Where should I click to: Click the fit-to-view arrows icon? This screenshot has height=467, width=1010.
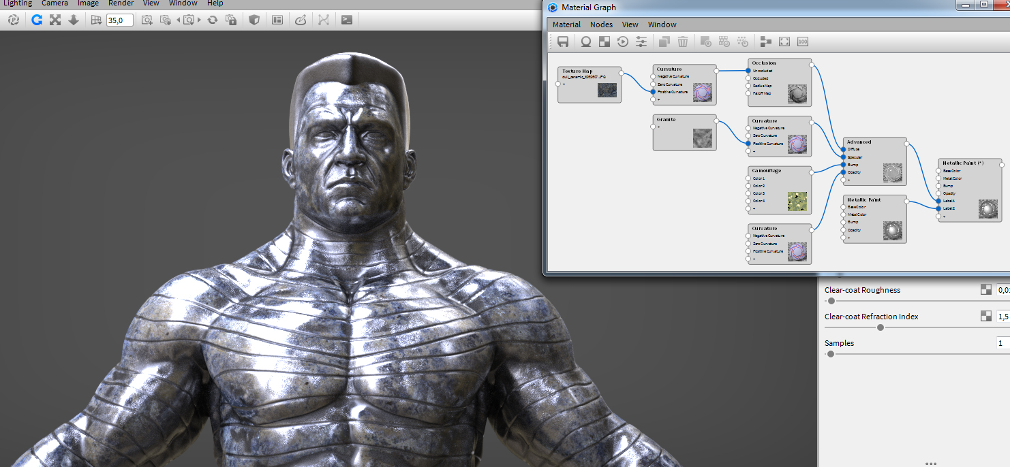tap(55, 20)
